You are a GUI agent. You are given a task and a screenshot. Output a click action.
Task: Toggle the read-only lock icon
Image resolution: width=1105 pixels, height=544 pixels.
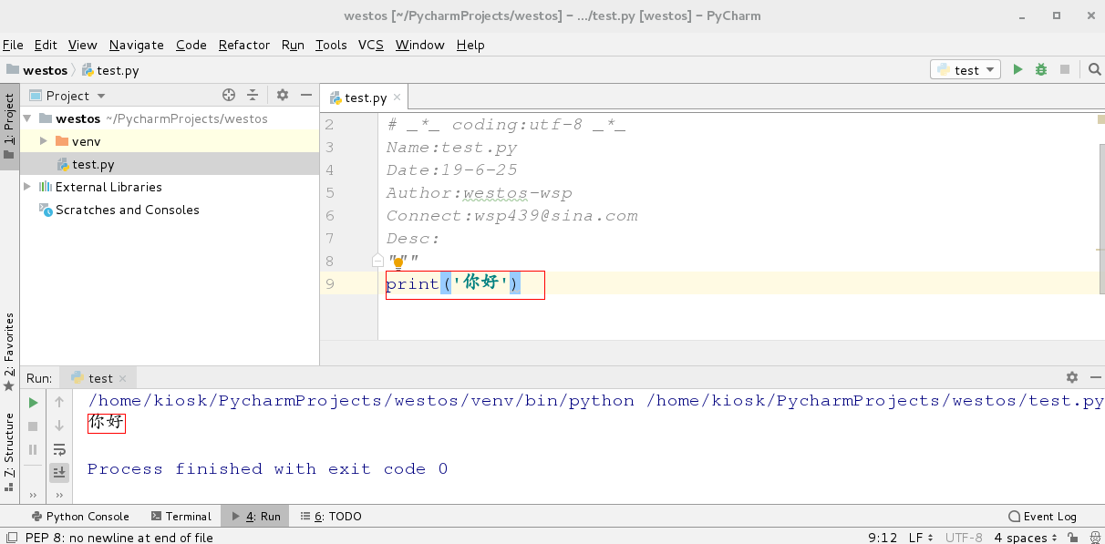coord(1073,538)
